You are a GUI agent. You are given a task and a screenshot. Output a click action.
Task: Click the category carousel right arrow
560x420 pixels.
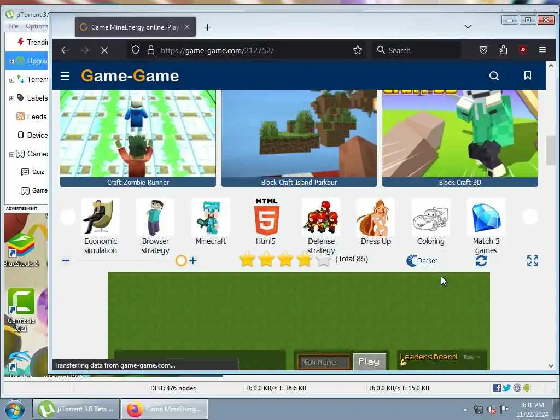pyautogui.click(x=530, y=217)
